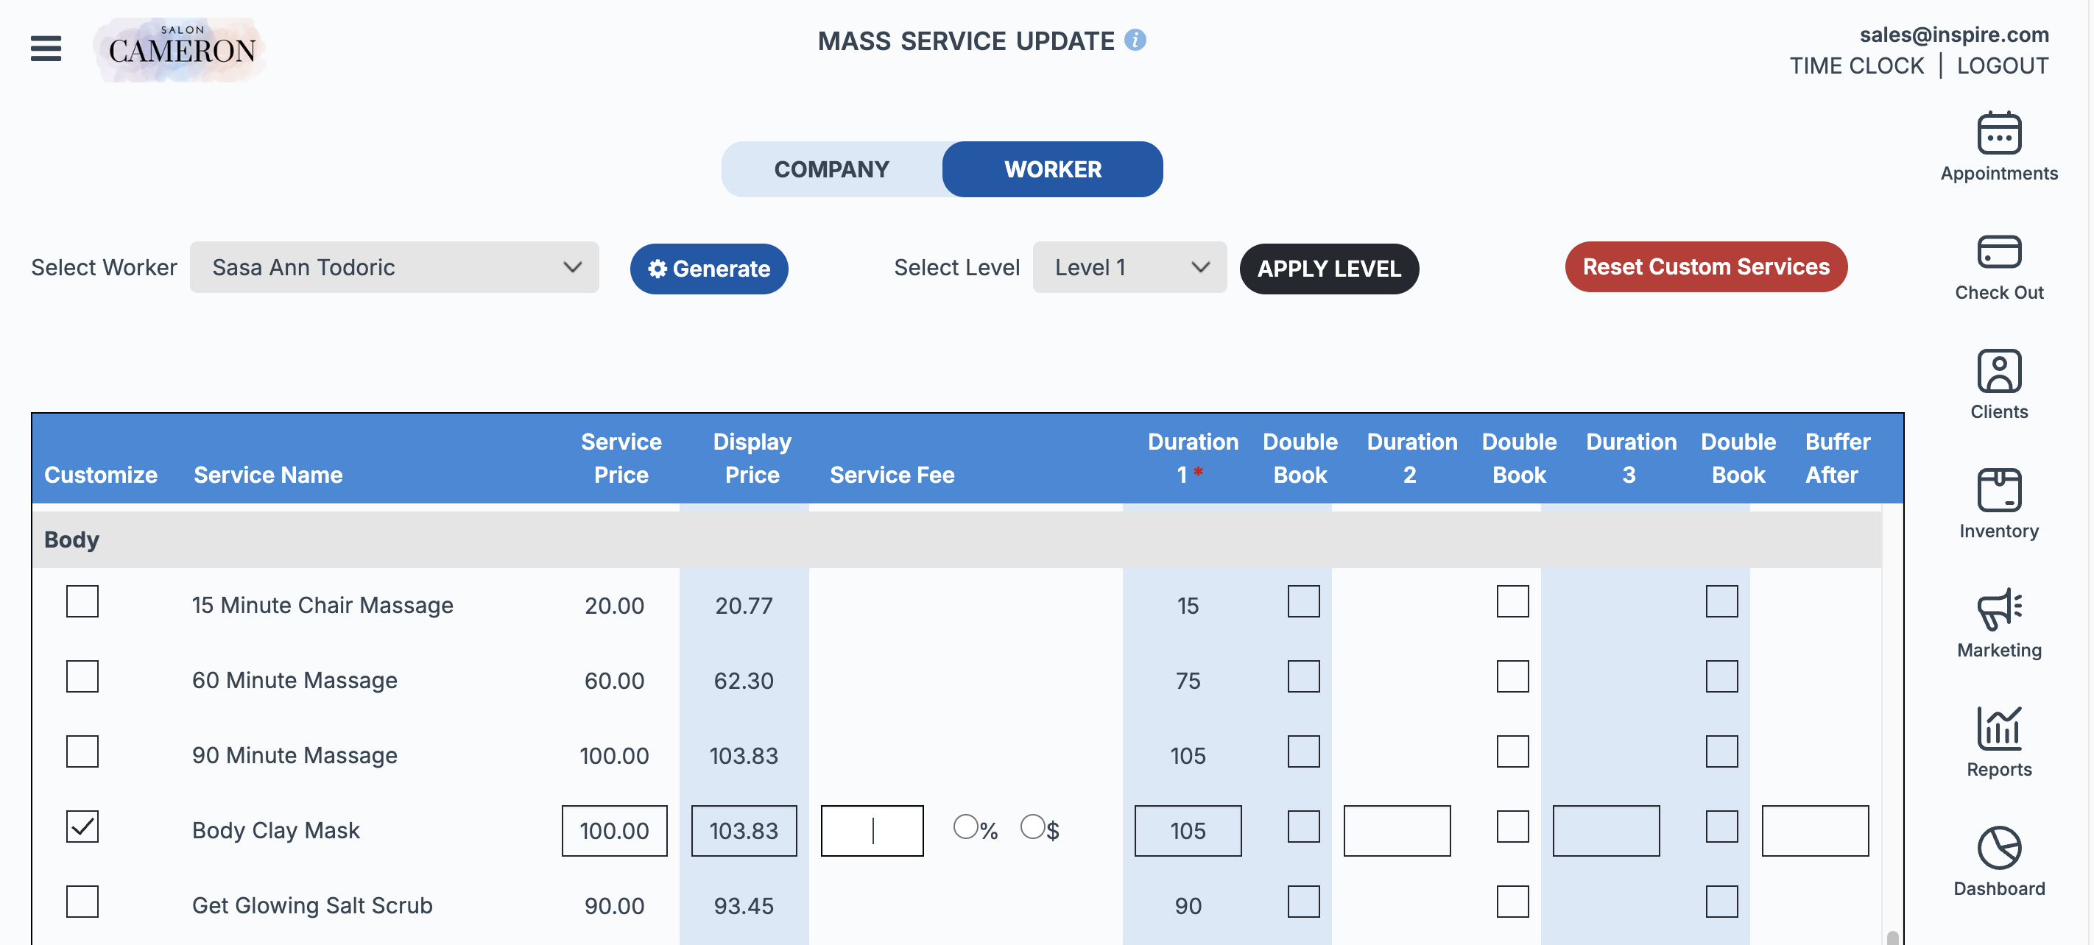Click the 'Get Glowing Salt Scrub' service name
The image size is (2094, 945).
tap(311, 905)
